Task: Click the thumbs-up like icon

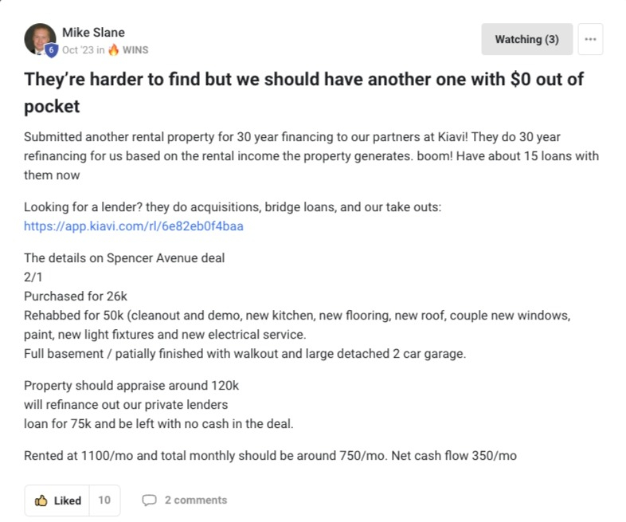Action: click(x=41, y=500)
